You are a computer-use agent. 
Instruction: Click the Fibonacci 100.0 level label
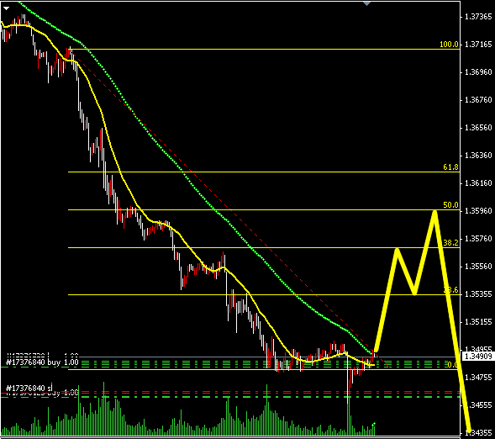tap(449, 45)
